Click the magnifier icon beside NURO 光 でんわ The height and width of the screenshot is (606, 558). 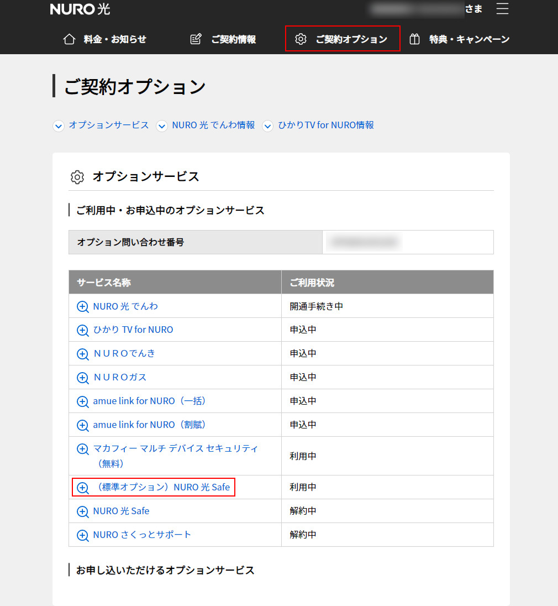pyautogui.click(x=83, y=306)
